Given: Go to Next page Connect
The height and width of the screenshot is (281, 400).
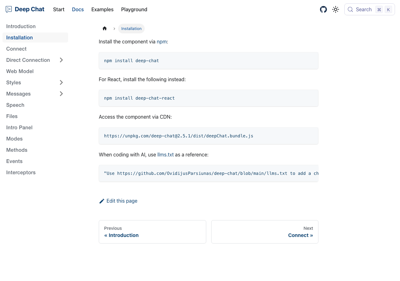Looking at the screenshot, I should point(265,232).
